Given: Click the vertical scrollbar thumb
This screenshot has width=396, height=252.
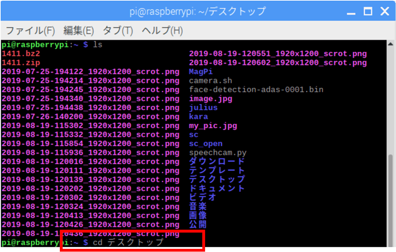Looking at the screenshot, I should pyautogui.click(x=390, y=200).
